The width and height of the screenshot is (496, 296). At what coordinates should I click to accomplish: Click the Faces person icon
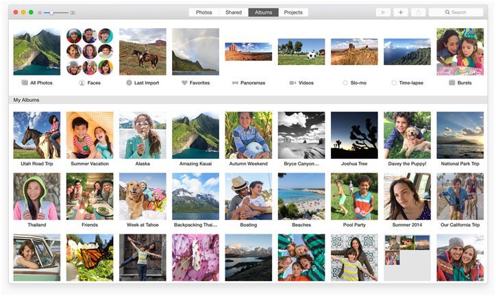pos(82,83)
